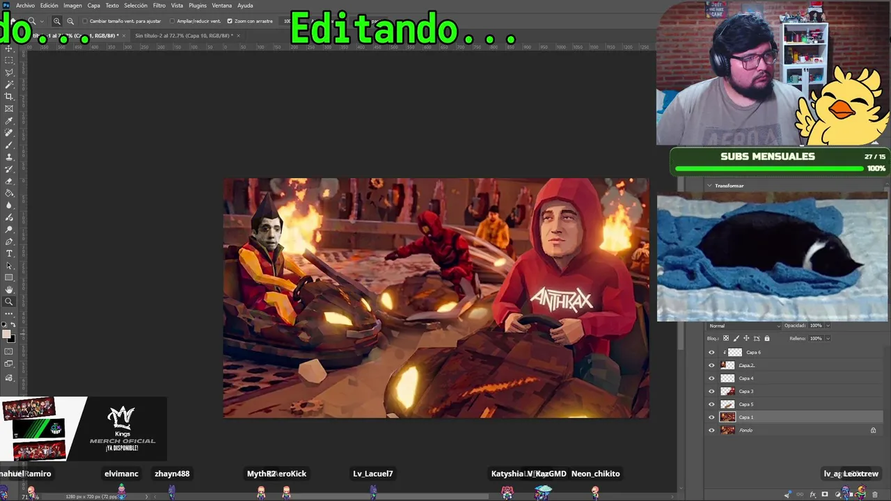
Task: Swap foreground and background colors
Action: tap(13, 325)
